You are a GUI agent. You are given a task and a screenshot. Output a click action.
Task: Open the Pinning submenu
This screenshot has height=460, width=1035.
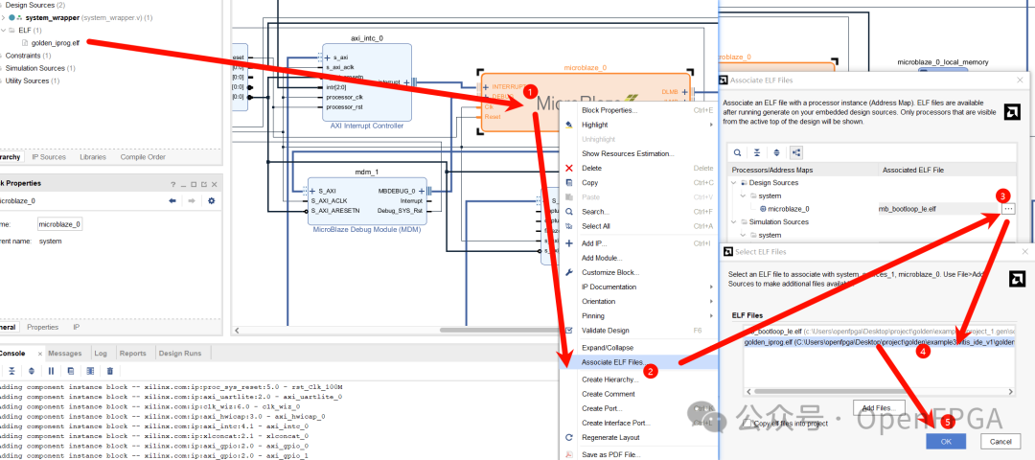(x=638, y=316)
